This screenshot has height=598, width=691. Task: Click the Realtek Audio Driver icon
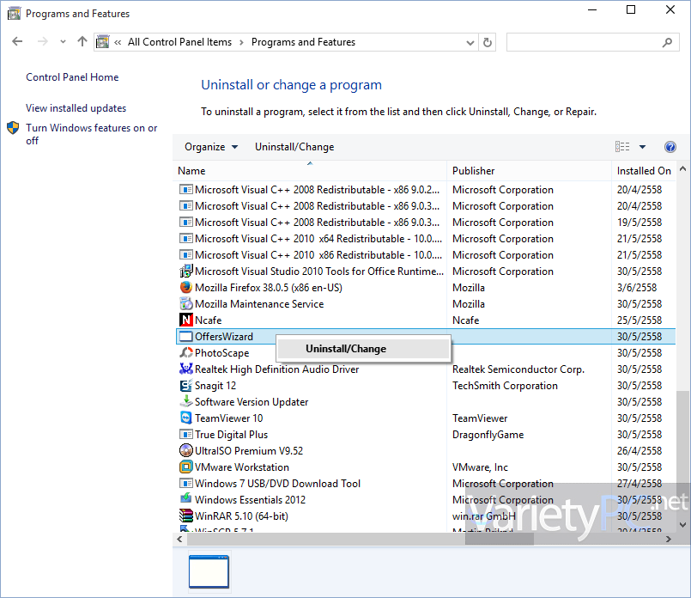pyautogui.click(x=186, y=369)
